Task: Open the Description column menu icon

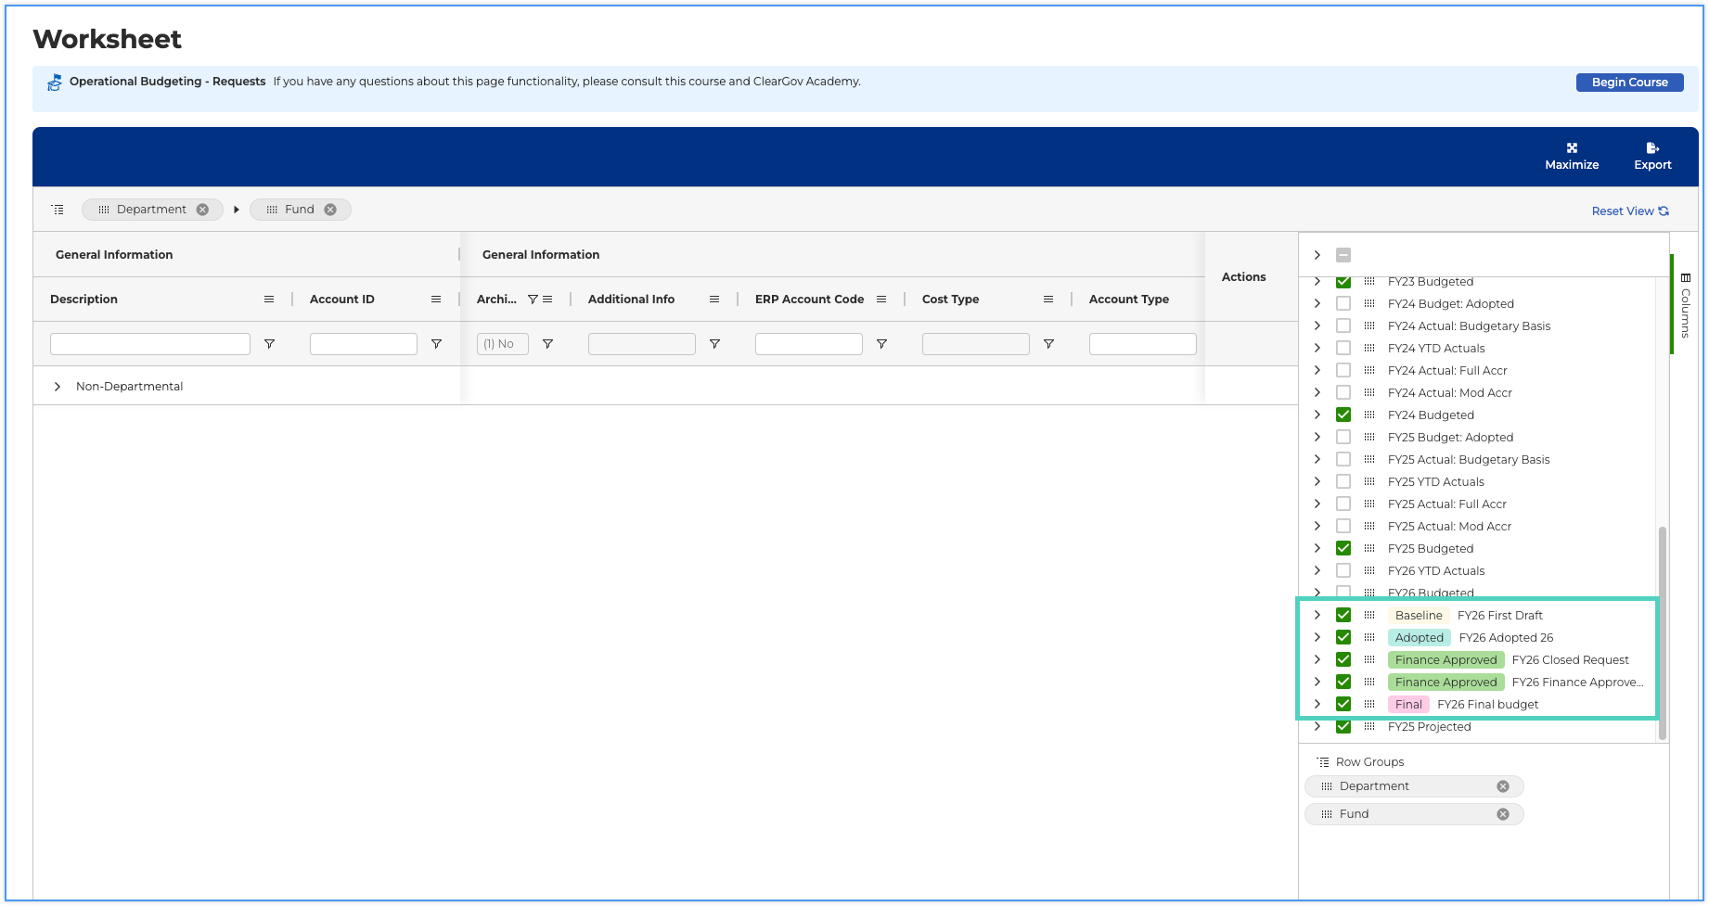Action: point(269,300)
